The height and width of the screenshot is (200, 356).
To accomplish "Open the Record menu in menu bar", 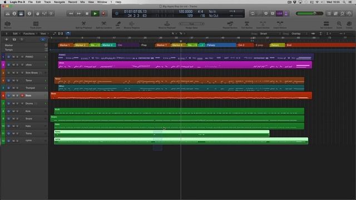I will (73, 2).
